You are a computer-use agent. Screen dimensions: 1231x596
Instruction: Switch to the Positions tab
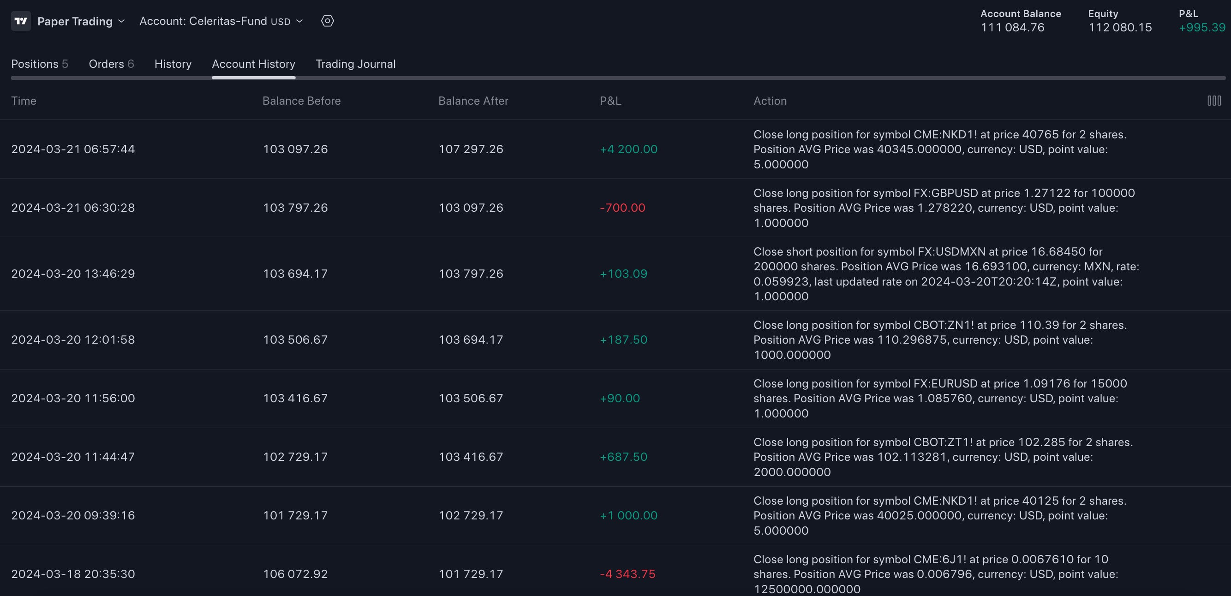click(x=40, y=64)
